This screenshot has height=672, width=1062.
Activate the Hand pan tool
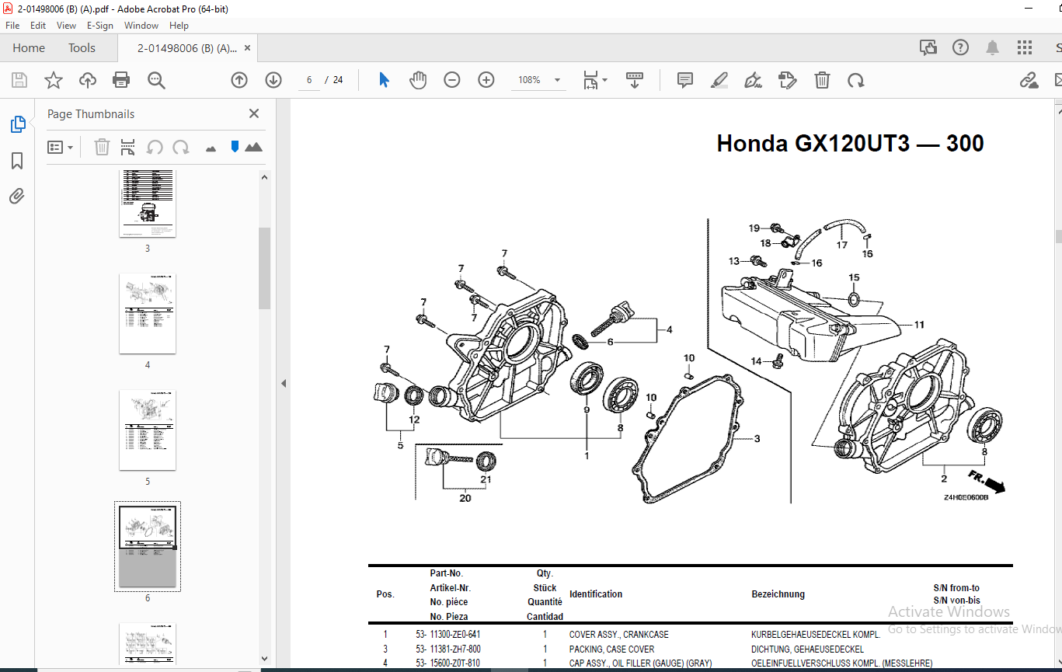point(418,80)
